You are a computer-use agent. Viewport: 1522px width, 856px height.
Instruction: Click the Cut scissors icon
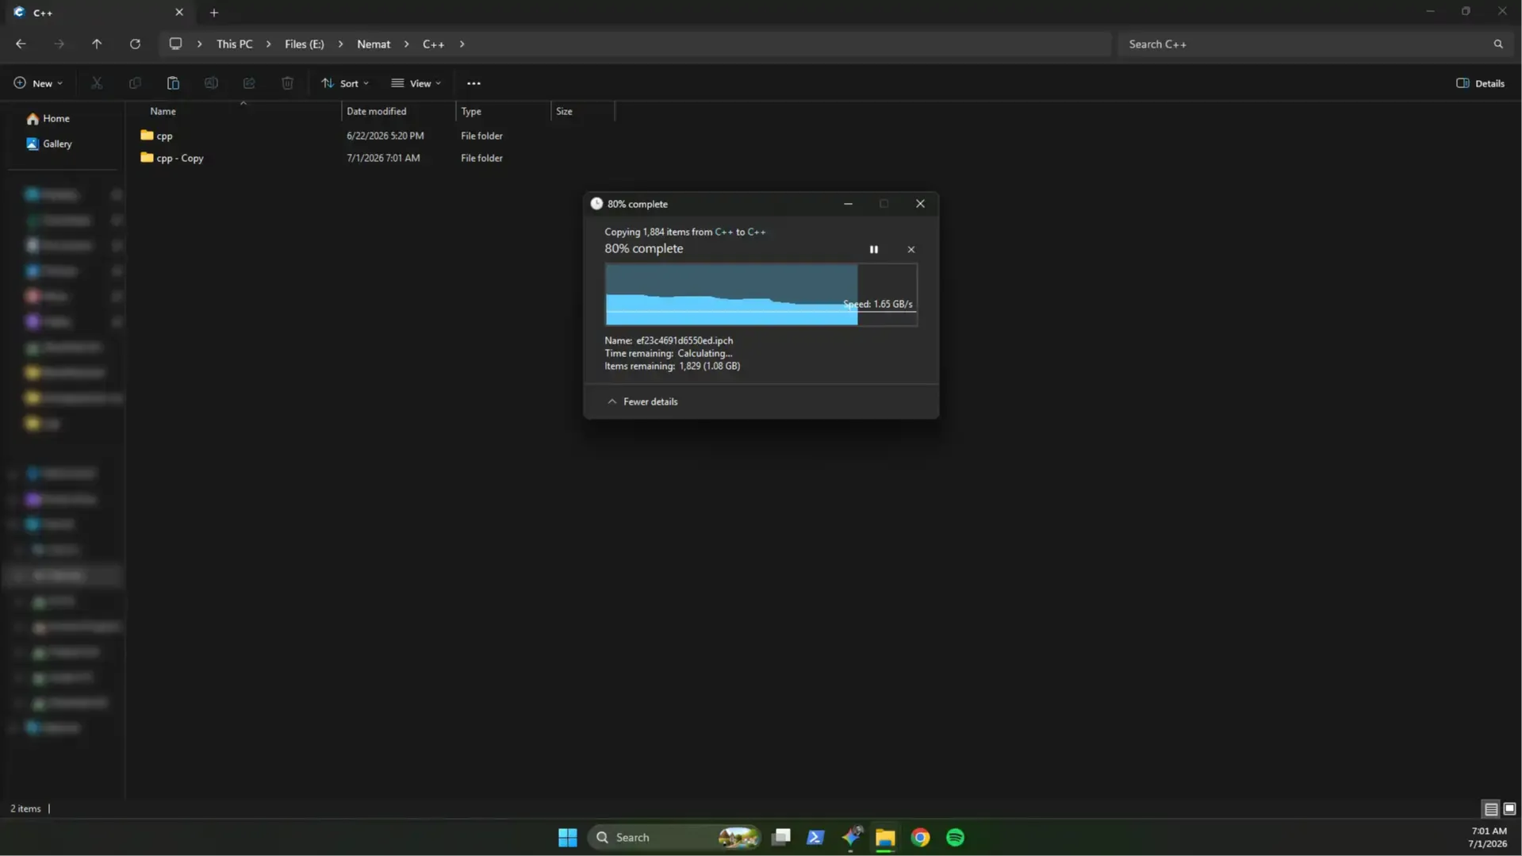click(97, 83)
